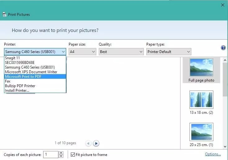The width and height of the screenshot is (228, 160).
Task: Open the Quality dropdown set to Best
Action: (121, 52)
